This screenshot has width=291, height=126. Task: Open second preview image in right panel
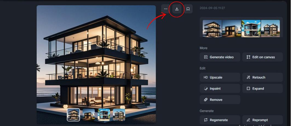click(232, 28)
